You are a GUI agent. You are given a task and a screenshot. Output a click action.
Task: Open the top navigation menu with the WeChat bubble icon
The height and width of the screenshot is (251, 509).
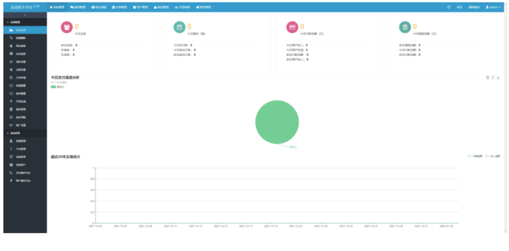[x=78, y=7]
